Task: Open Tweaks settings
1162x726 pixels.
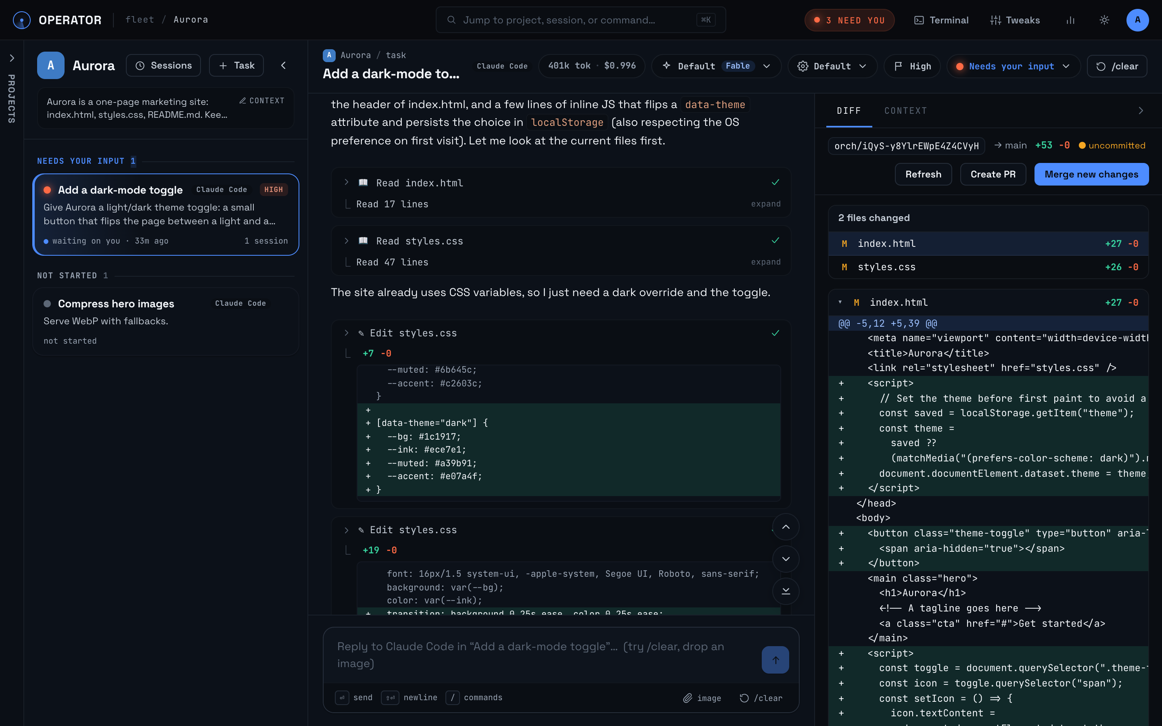Action: tap(1015, 20)
